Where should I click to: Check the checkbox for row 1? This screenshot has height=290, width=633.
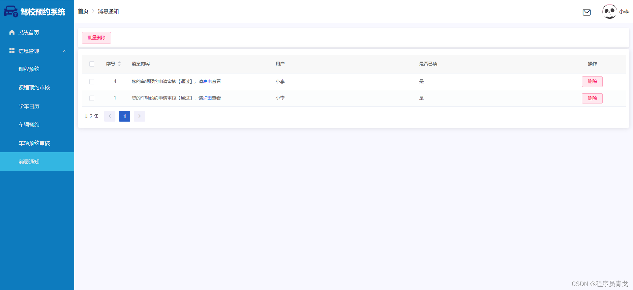[92, 98]
